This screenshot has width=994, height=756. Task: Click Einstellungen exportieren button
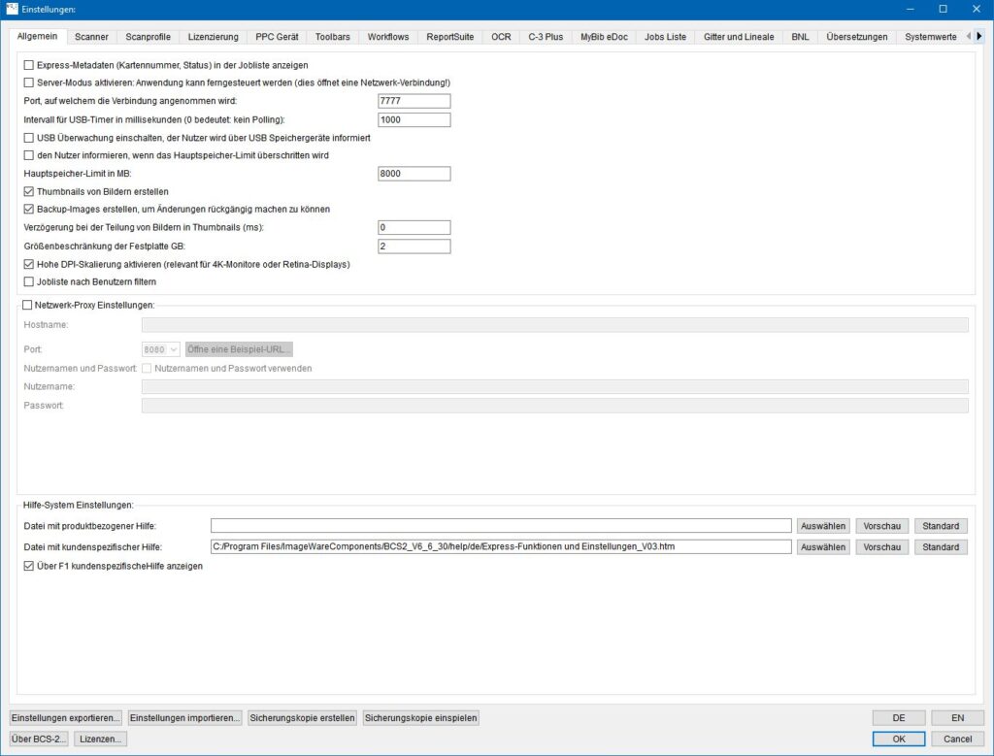[x=65, y=718]
